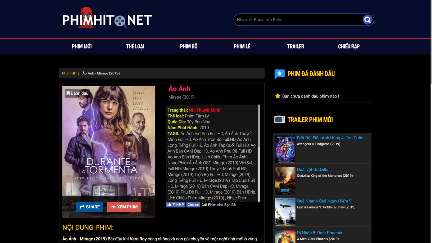Click the NỘI DUNG PHIM heading
This screenshot has width=432, height=243.
[x=88, y=228]
